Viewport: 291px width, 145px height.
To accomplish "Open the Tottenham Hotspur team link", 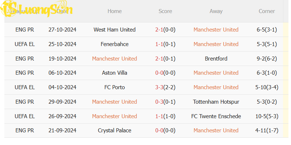I will tap(216, 102).
